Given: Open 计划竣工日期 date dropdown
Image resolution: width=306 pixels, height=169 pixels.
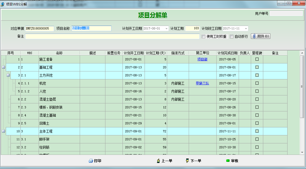Looking at the screenshot, I should point(246,29).
